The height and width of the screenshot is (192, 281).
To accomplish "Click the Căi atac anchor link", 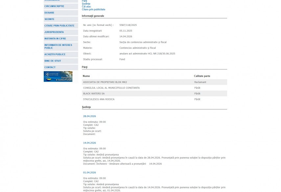I will point(86,7).
